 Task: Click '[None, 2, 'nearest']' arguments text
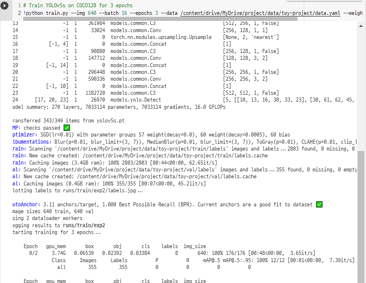[x=251, y=37]
